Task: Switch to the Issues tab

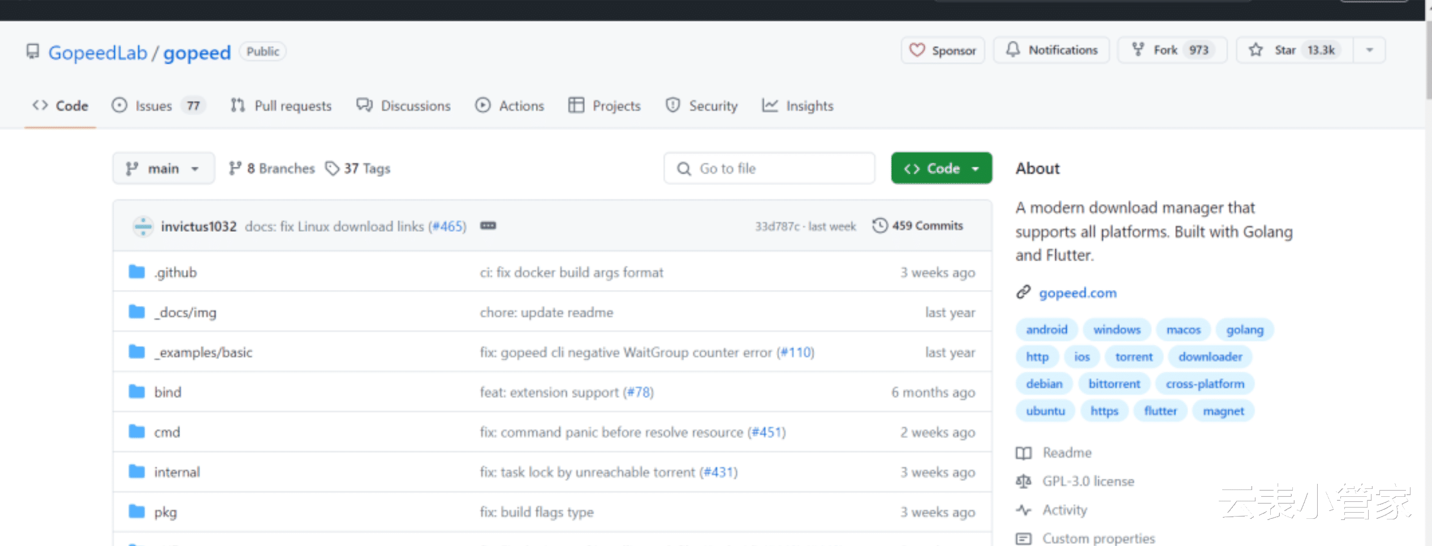Action: [x=153, y=106]
